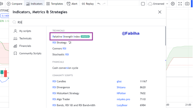
Task: Open author glaz profile link
Action: tap(119, 82)
